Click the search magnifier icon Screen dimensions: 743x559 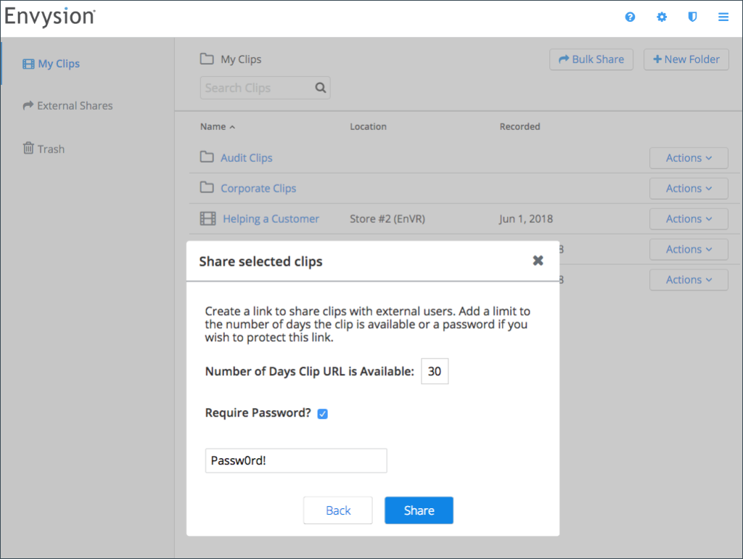[321, 88]
